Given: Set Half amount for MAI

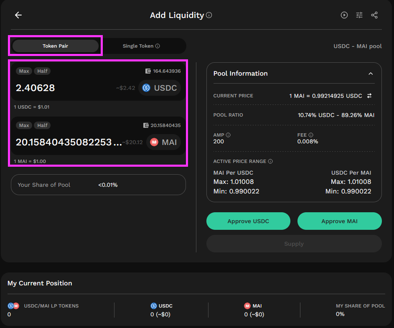Looking at the screenshot, I should (42, 125).
